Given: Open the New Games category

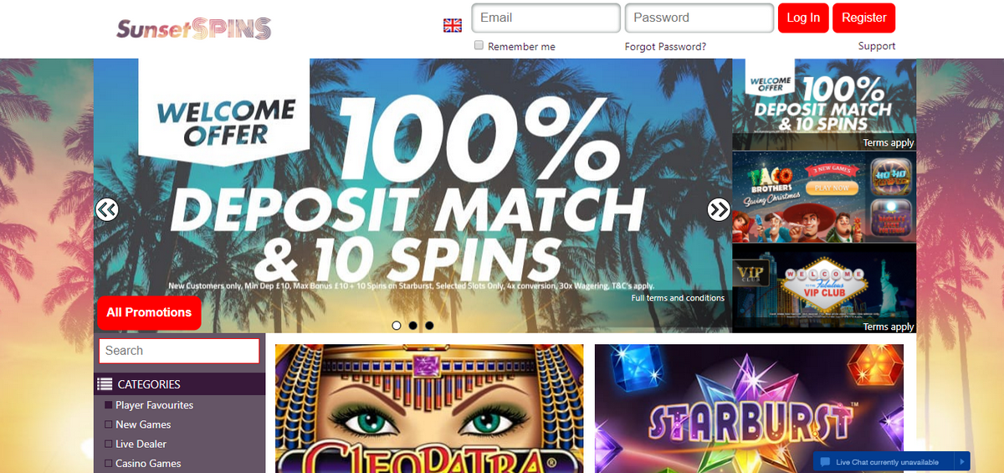Looking at the screenshot, I should click(x=143, y=424).
